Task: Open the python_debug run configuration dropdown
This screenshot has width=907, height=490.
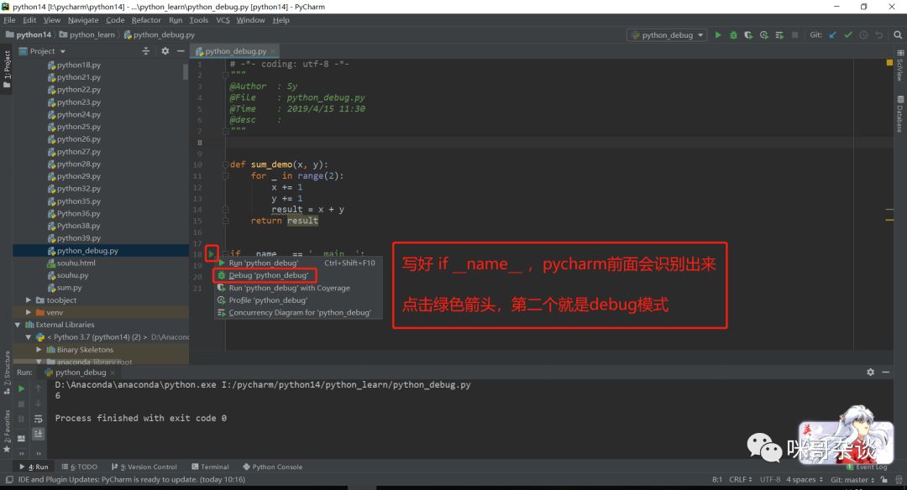Action: [x=667, y=35]
